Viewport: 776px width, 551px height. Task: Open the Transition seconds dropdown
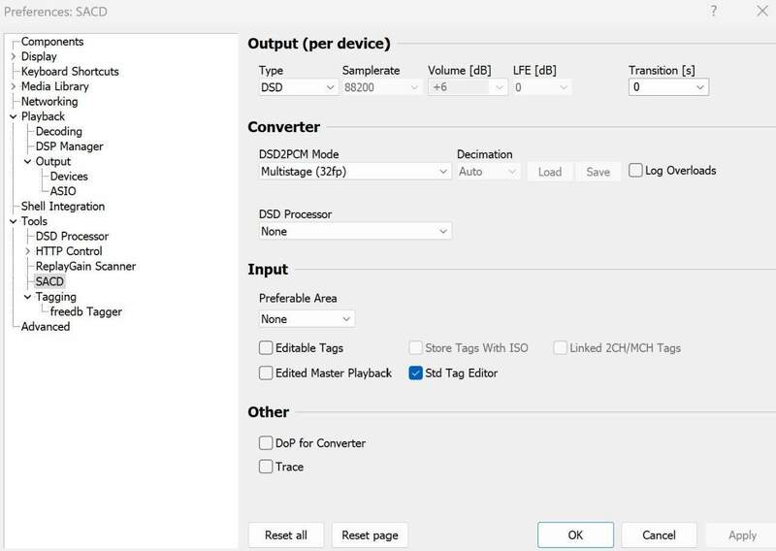coord(668,87)
